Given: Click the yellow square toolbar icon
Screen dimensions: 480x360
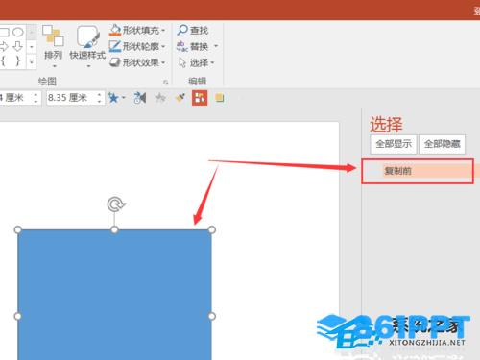Looking at the screenshot, I should click(220, 97).
